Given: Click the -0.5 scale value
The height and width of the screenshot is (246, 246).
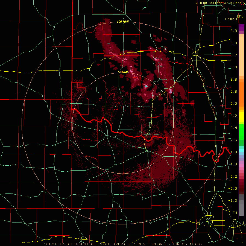Looking at the screenshot, I should (x=233, y=189).
